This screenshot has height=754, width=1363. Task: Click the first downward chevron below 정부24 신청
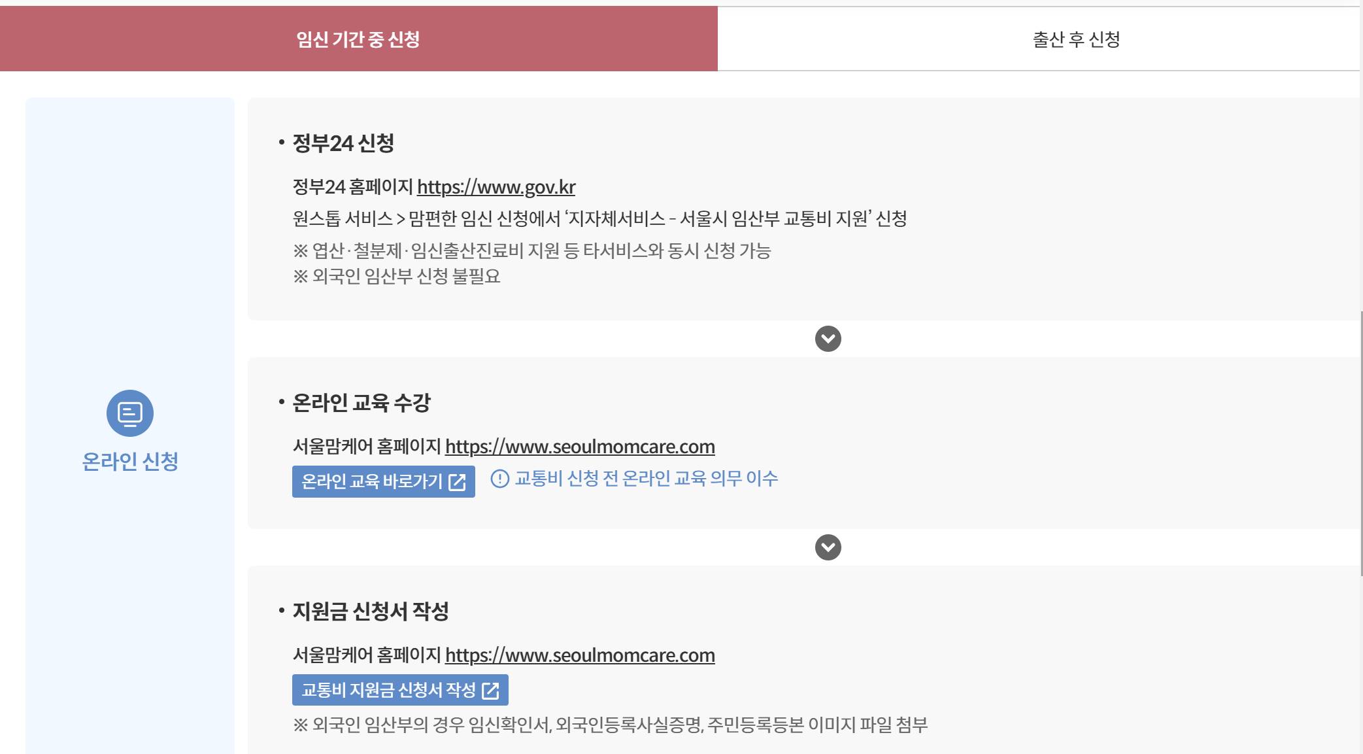[828, 339]
